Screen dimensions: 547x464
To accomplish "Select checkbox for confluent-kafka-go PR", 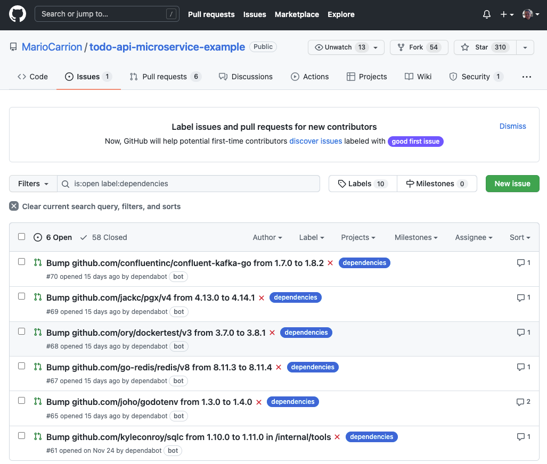I will 22,262.
